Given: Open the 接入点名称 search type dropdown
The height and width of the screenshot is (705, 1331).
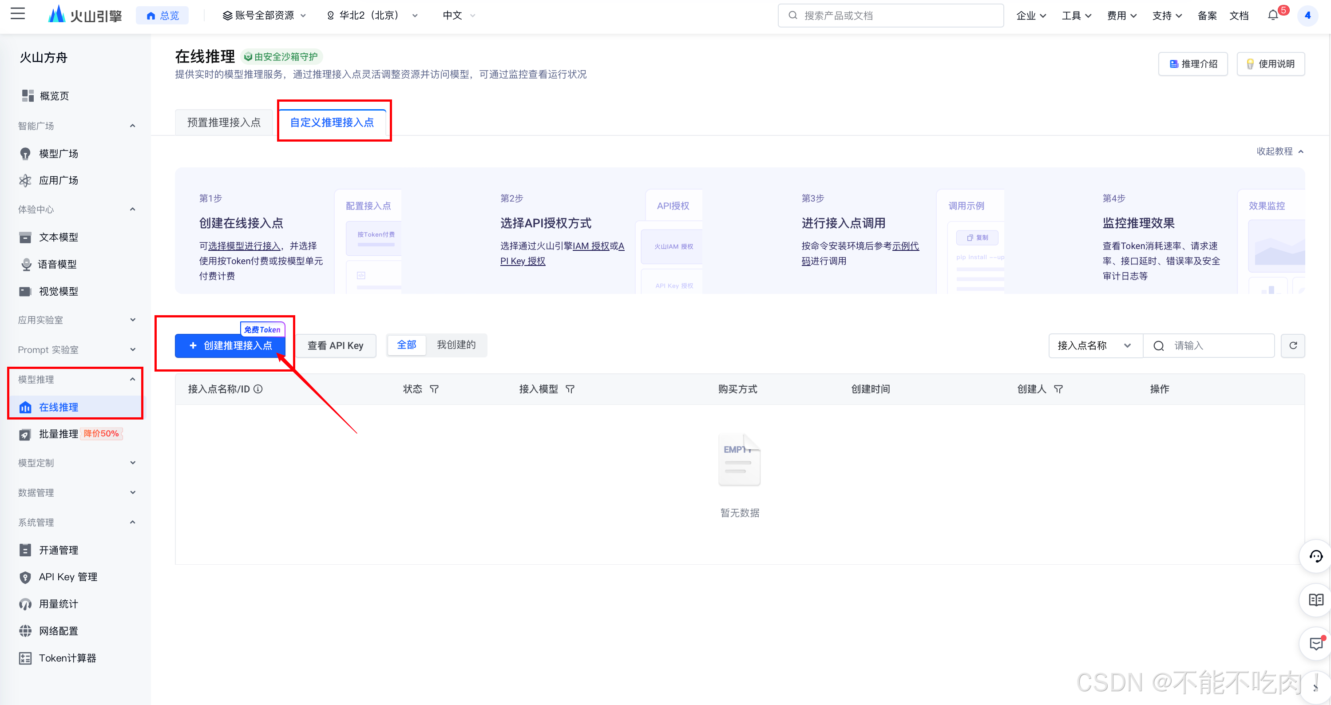Looking at the screenshot, I should pyautogui.click(x=1094, y=345).
